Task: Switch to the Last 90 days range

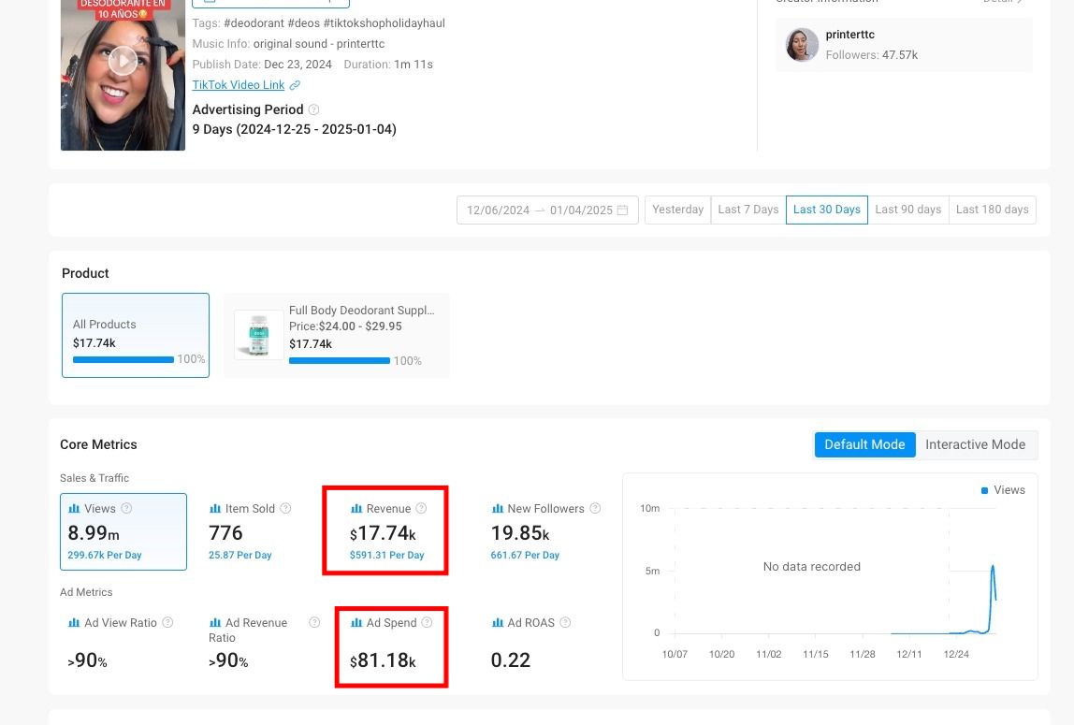Action: click(x=908, y=210)
